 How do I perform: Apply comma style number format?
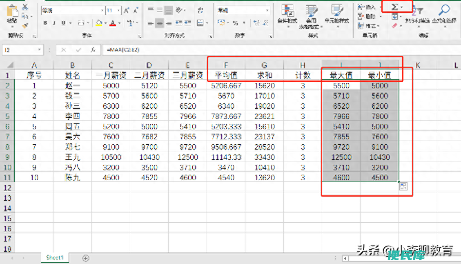click(x=244, y=22)
